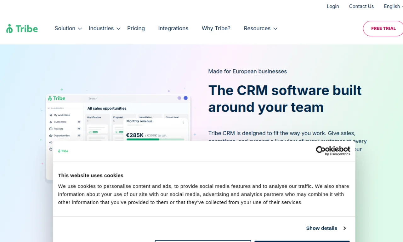Click the Login link
403x242 pixels.
point(333,6)
